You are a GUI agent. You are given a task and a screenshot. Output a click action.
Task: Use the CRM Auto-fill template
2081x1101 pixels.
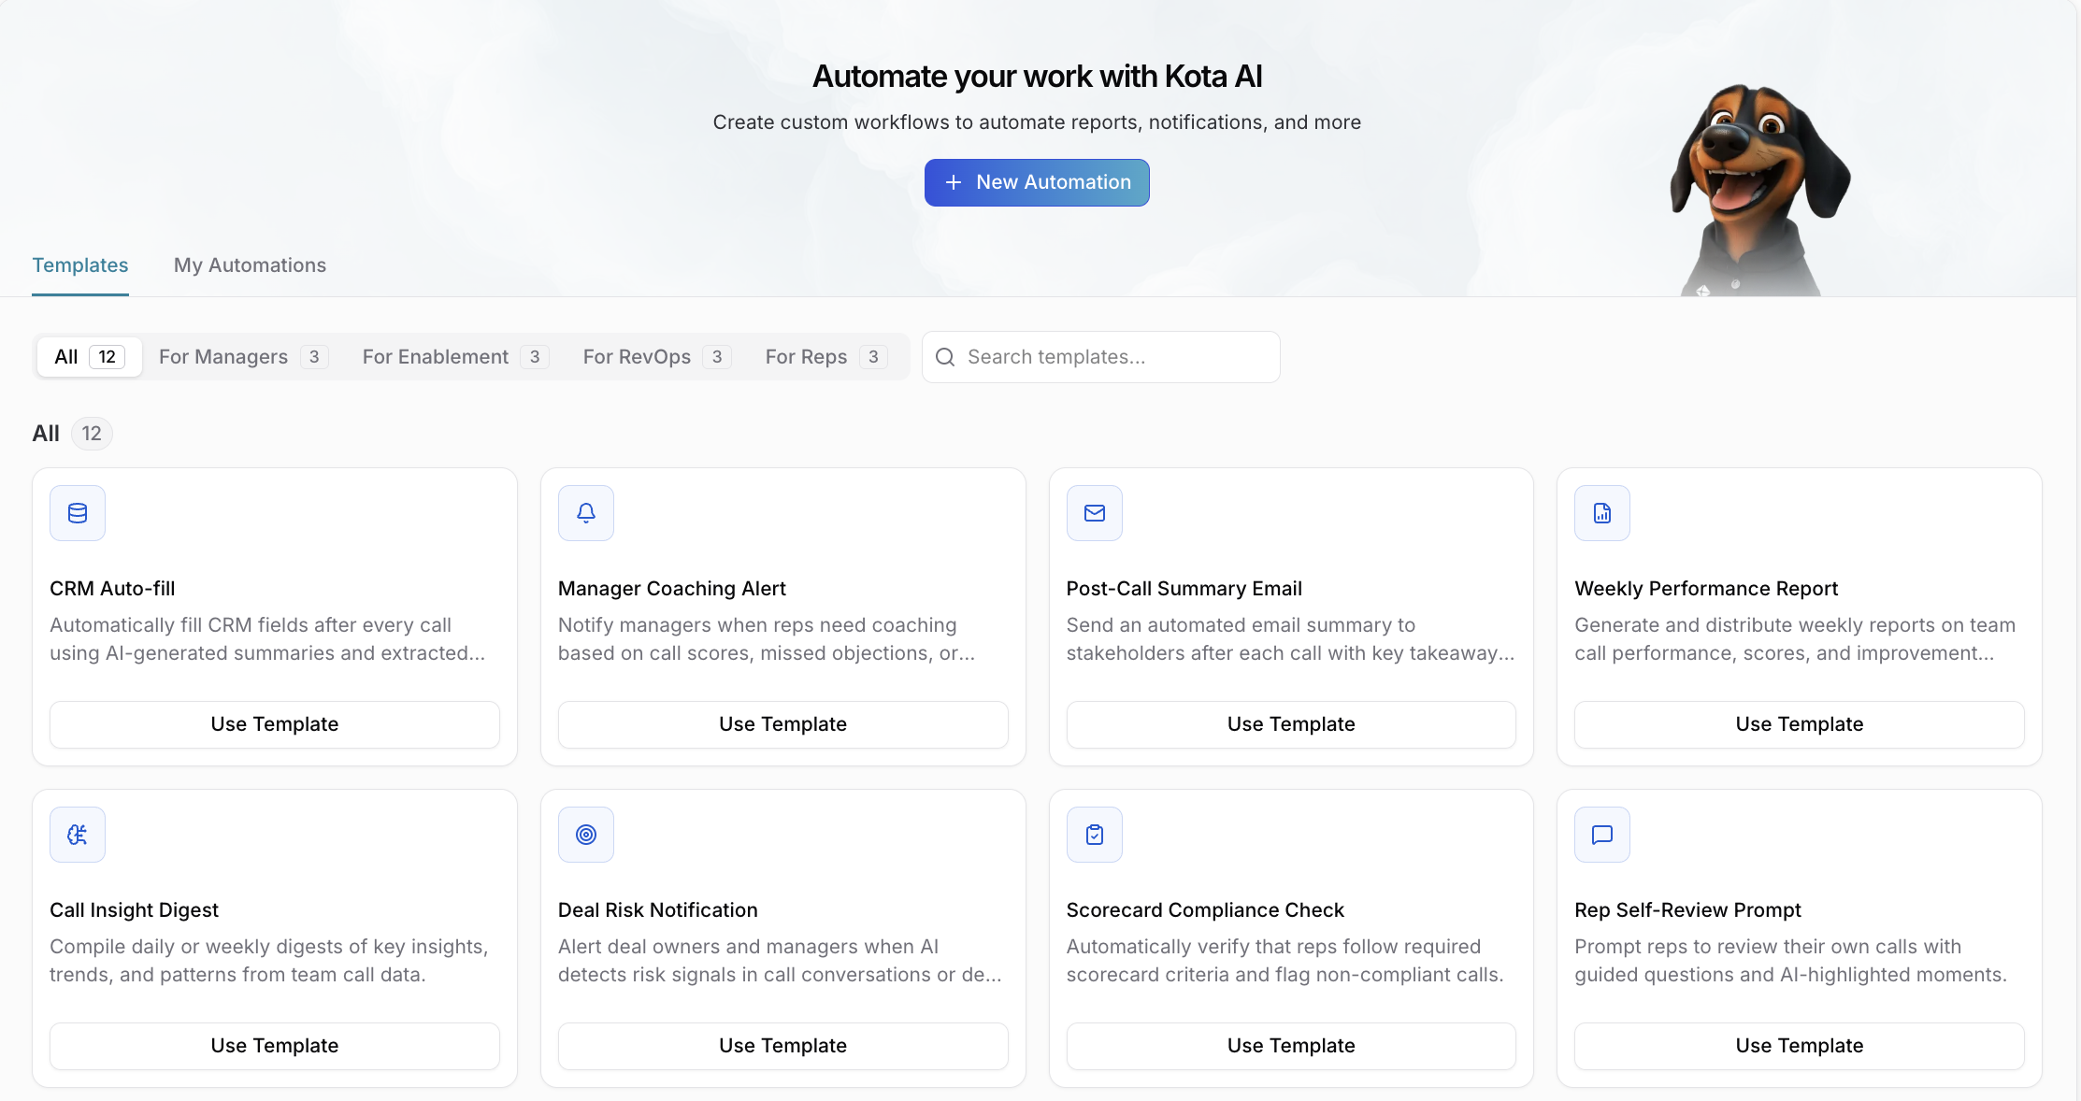pyautogui.click(x=275, y=724)
